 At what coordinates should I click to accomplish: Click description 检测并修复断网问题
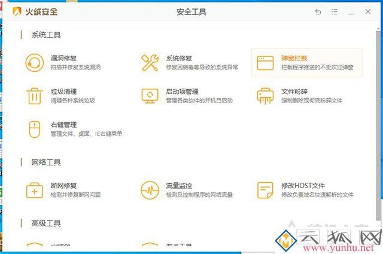point(76,195)
